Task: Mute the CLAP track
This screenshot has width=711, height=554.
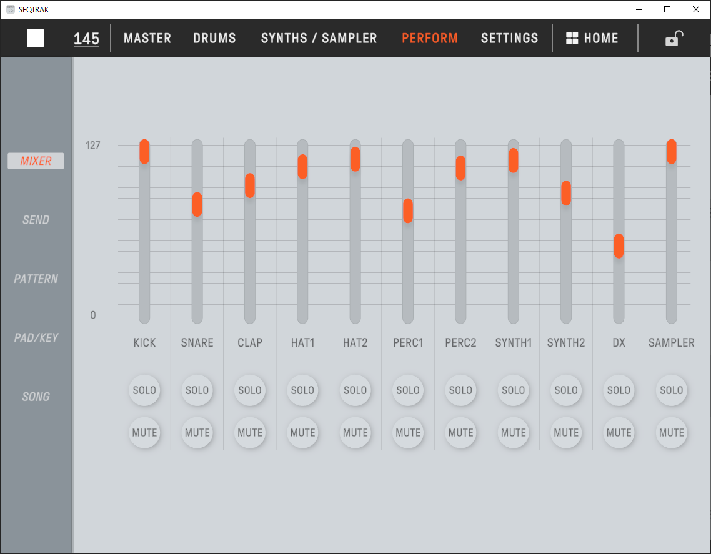Action: click(250, 433)
